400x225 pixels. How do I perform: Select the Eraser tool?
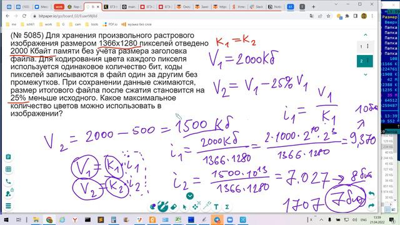pyautogui.click(x=174, y=207)
